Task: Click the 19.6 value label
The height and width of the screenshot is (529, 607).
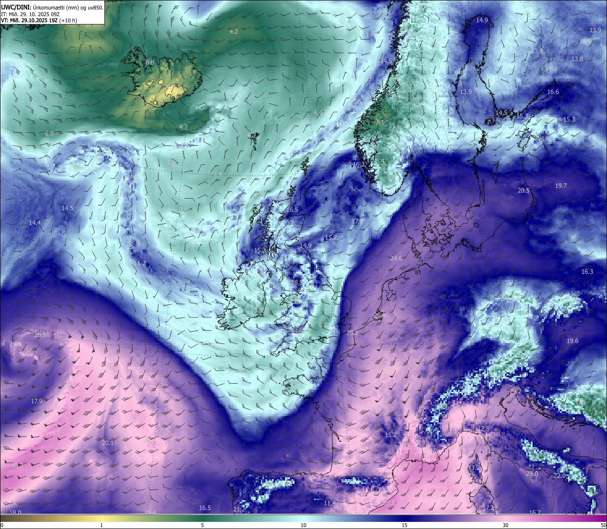Action: tap(572, 341)
